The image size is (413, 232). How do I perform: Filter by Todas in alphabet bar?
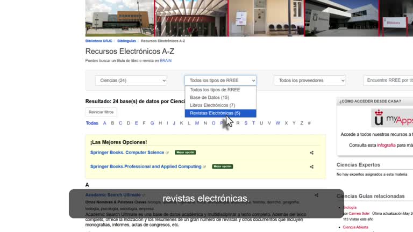pyautogui.click(x=92, y=123)
